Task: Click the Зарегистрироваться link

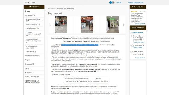Action: point(135,2)
